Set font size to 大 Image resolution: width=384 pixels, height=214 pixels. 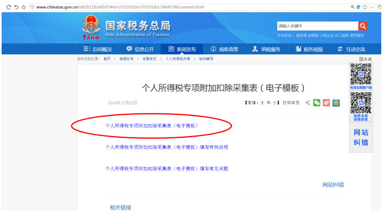[x=262, y=103]
